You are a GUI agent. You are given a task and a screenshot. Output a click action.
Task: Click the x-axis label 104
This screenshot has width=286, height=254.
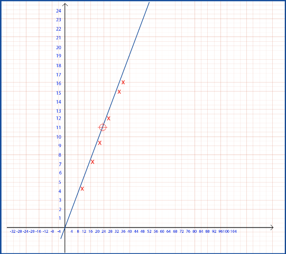click(234, 231)
